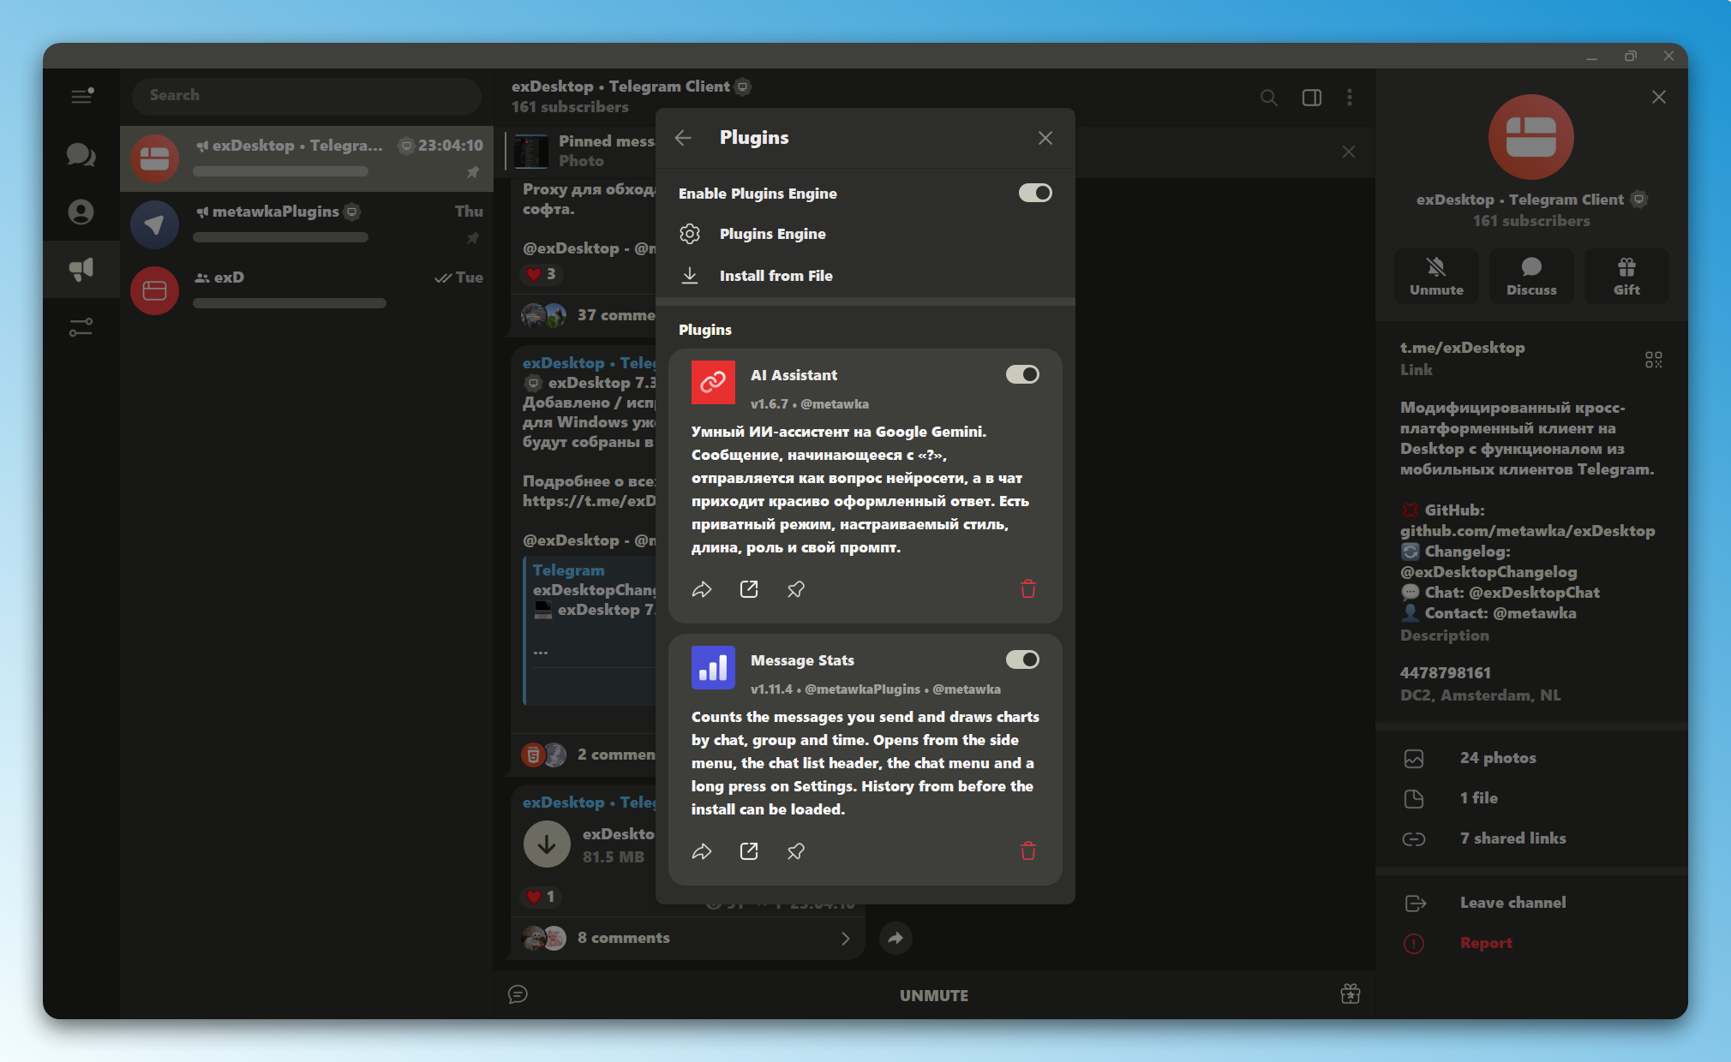The height and width of the screenshot is (1062, 1731).
Task: Click the Search chats field
Action: click(307, 96)
